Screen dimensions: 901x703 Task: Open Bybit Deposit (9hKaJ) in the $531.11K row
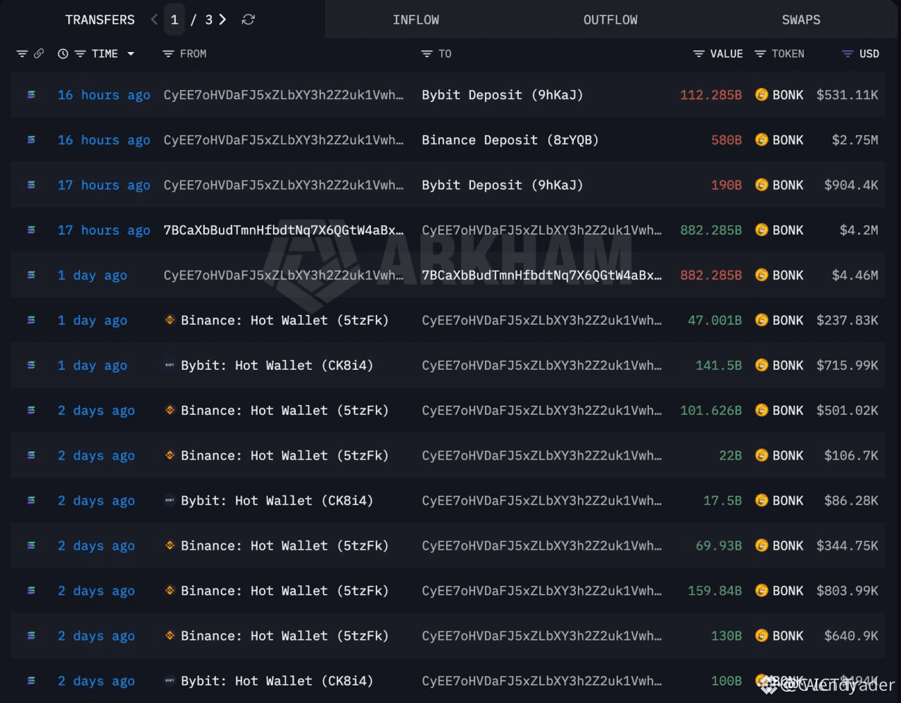[503, 95]
